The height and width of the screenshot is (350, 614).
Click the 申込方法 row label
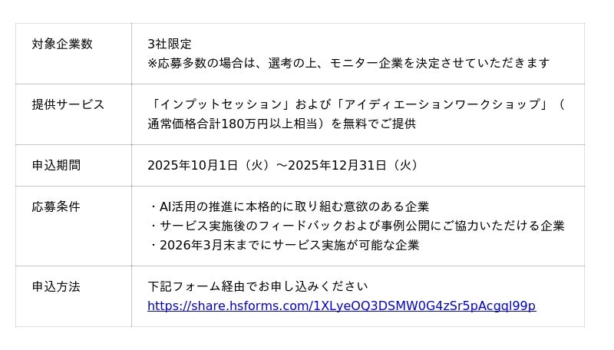(56, 287)
